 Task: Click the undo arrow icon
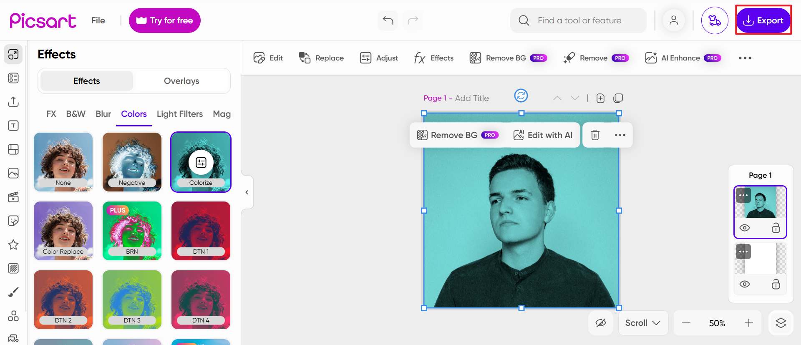coord(388,20)
